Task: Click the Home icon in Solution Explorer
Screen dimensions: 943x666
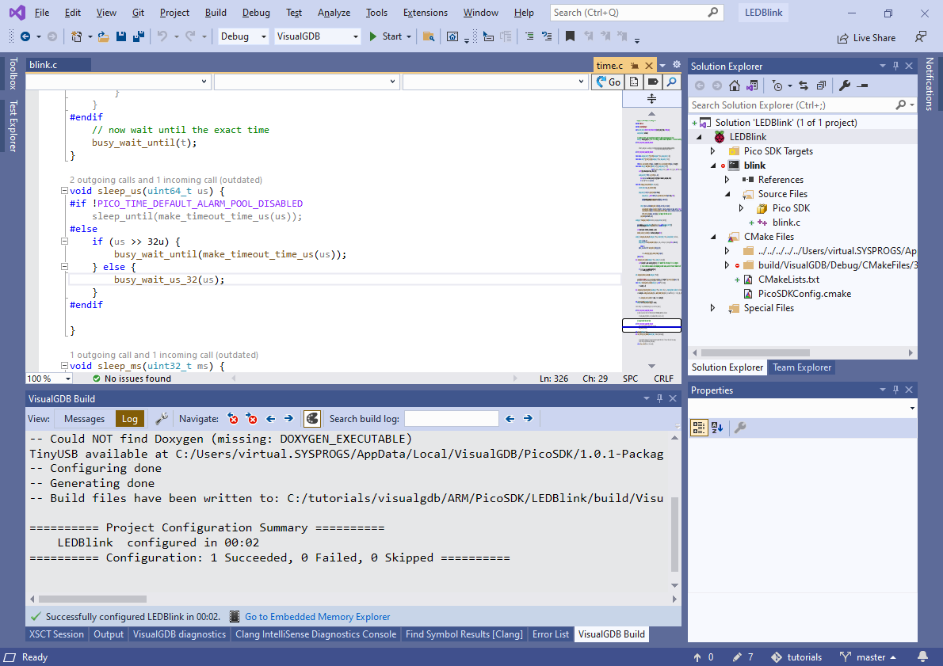Action: point(735,86)
